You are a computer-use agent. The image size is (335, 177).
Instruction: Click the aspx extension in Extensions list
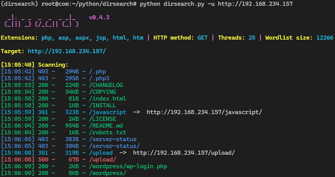coord(82,38)
